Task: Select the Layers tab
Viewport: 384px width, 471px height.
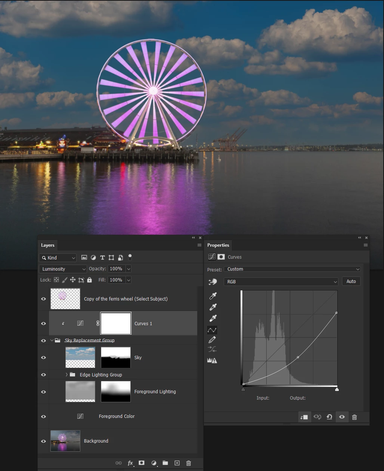Action: [47, 245]
